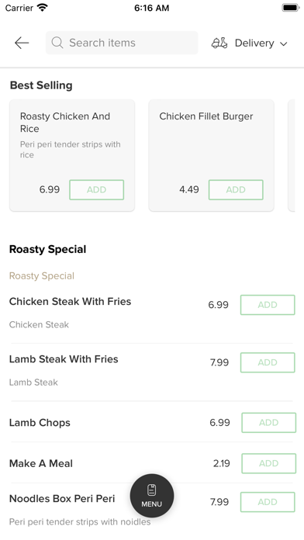
Task: View the partially visible third best-selling card
Action: (x=292, y=155)
